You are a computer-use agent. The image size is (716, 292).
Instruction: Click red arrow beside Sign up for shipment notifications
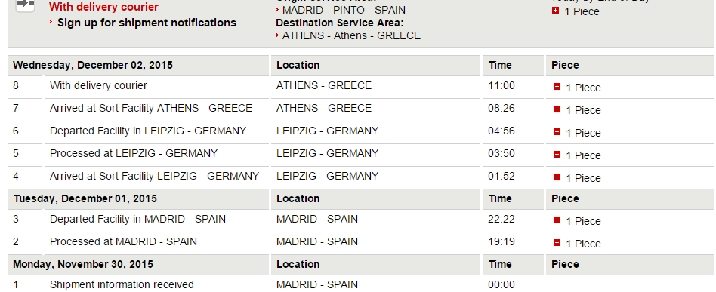point(51,21)
